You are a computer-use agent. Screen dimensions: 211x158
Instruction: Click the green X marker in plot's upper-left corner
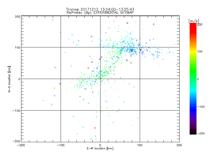coord(53,20)
